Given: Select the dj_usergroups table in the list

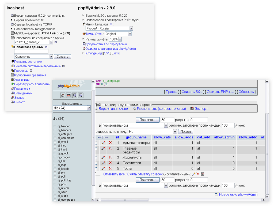Looking at the screenshot, I should point(66,200).
